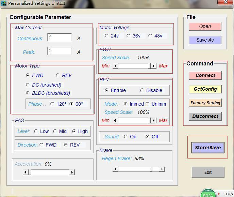Viewport: 234px width, 197px height.
Task: Exit the settings application
Action: pyautogui.click(x=208, y=172)
